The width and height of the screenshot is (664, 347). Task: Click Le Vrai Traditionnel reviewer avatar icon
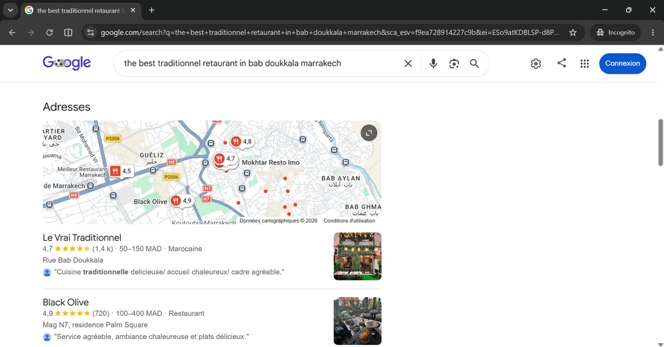point(47,273)
